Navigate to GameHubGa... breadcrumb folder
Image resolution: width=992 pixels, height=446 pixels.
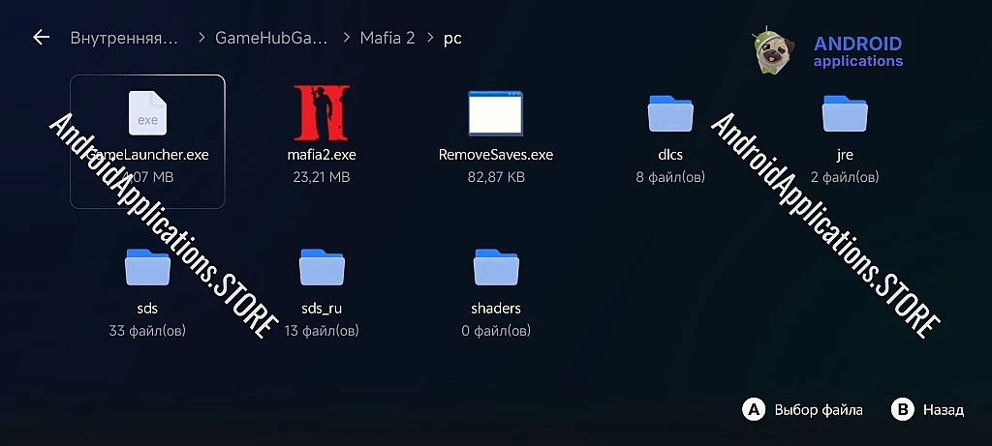[270, 39]
